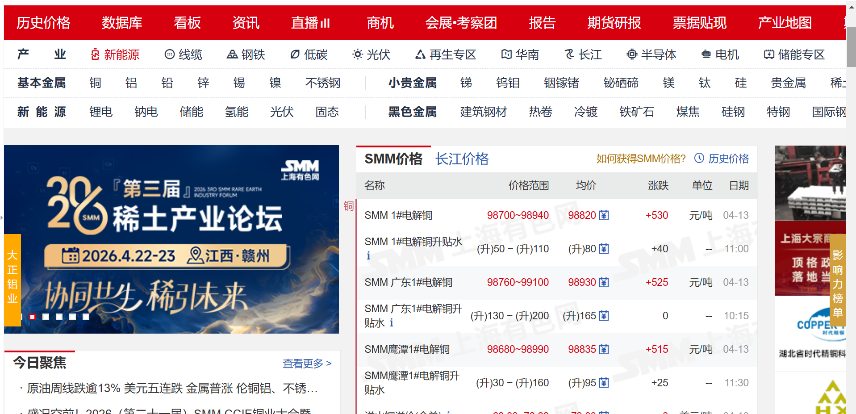
Task: Open the clock icon for 历史价格
Action: pos(699,158)
